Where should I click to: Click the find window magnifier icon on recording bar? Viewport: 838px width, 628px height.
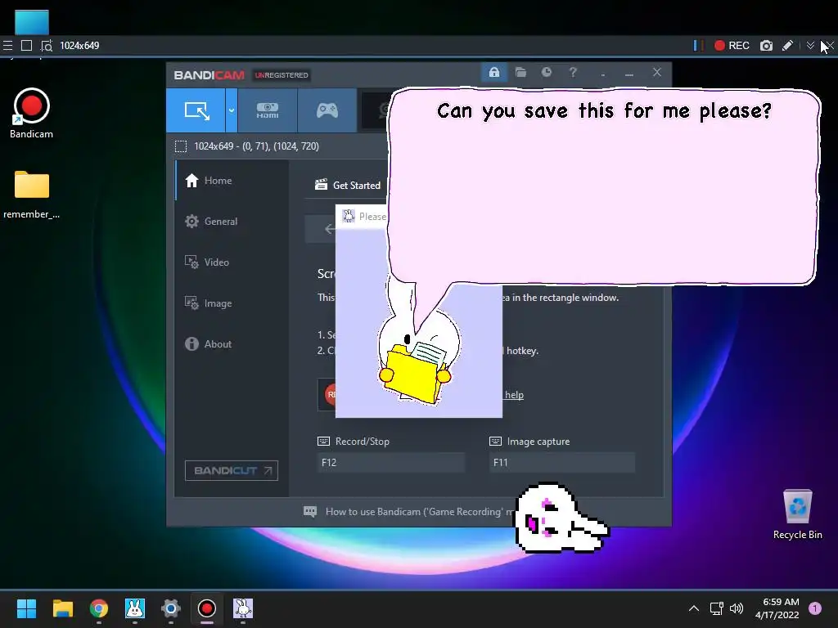[x=47, y=46]
